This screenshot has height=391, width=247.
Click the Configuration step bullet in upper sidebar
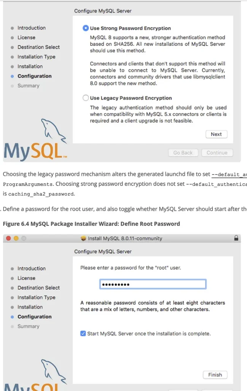tap(12, 76)
